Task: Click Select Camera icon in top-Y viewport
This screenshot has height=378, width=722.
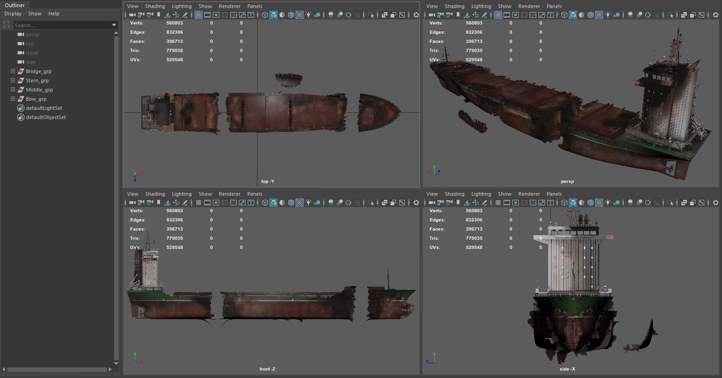Action: click(x=132, y=15)
